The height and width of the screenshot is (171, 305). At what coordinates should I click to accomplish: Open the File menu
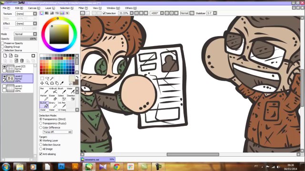[x=6, y=8]
